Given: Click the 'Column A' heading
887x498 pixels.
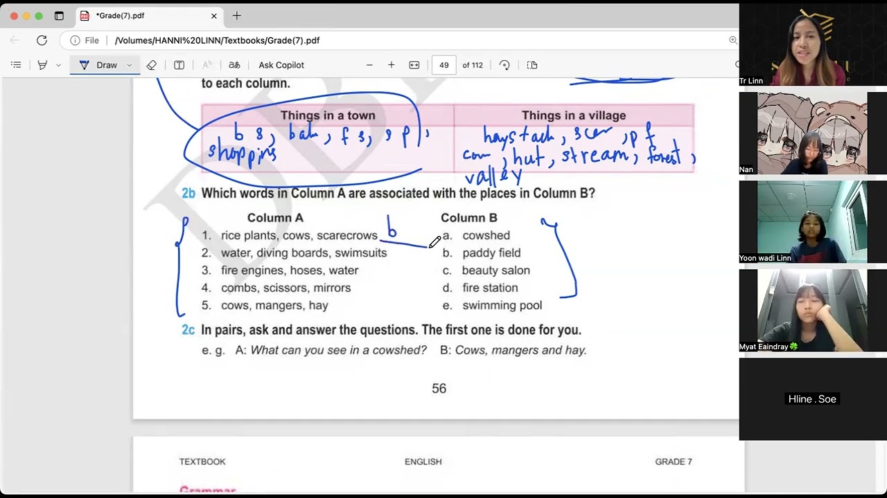Looking at the screenshot, I should (x=275, y=218).
